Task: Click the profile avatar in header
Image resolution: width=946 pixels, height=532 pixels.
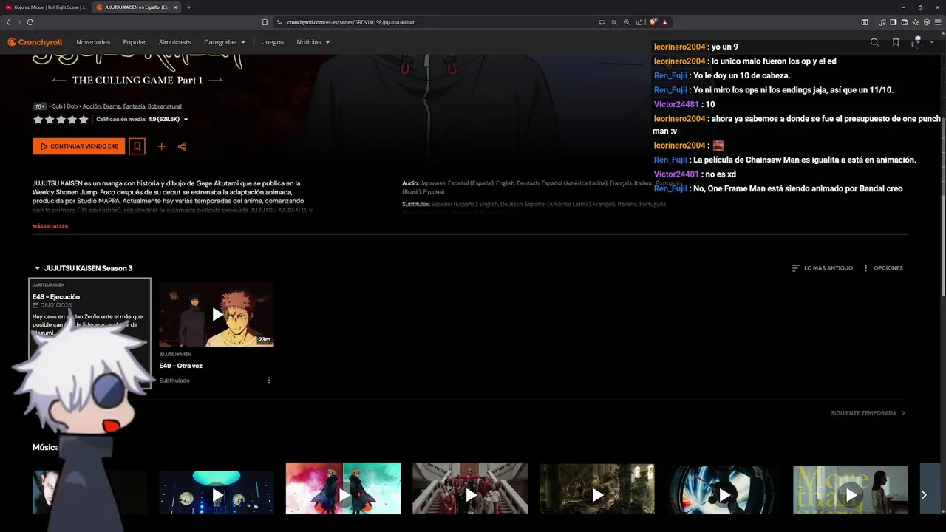Action: (x=917, y=42)
